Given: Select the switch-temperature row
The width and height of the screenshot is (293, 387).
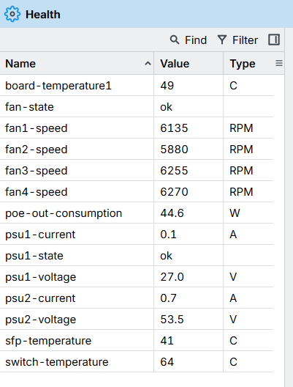Looking at the screenshot, I should [137, 362].
